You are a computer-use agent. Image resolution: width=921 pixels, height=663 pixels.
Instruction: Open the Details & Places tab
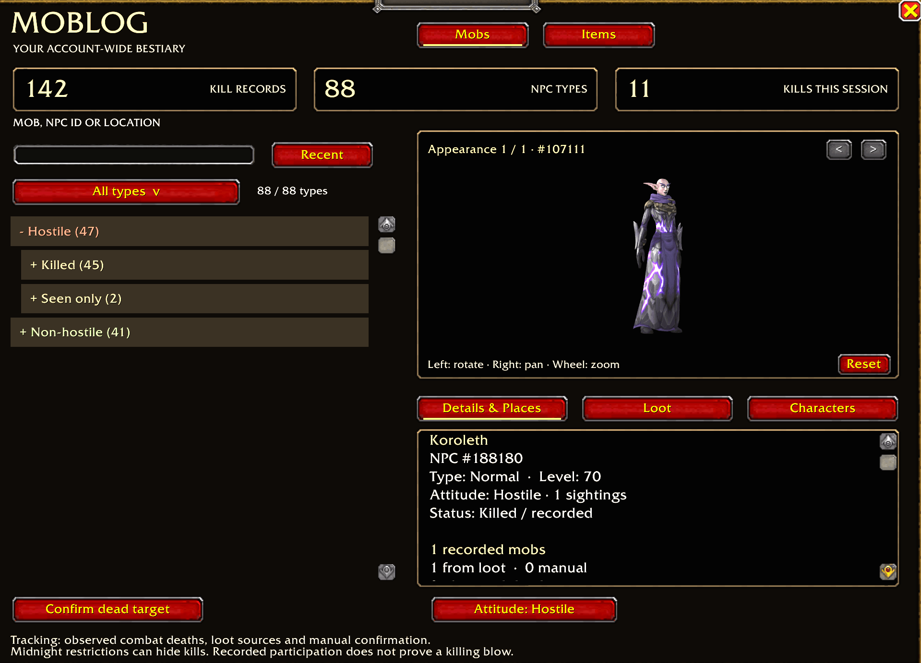pyautogui.click(x=492, y=408)
